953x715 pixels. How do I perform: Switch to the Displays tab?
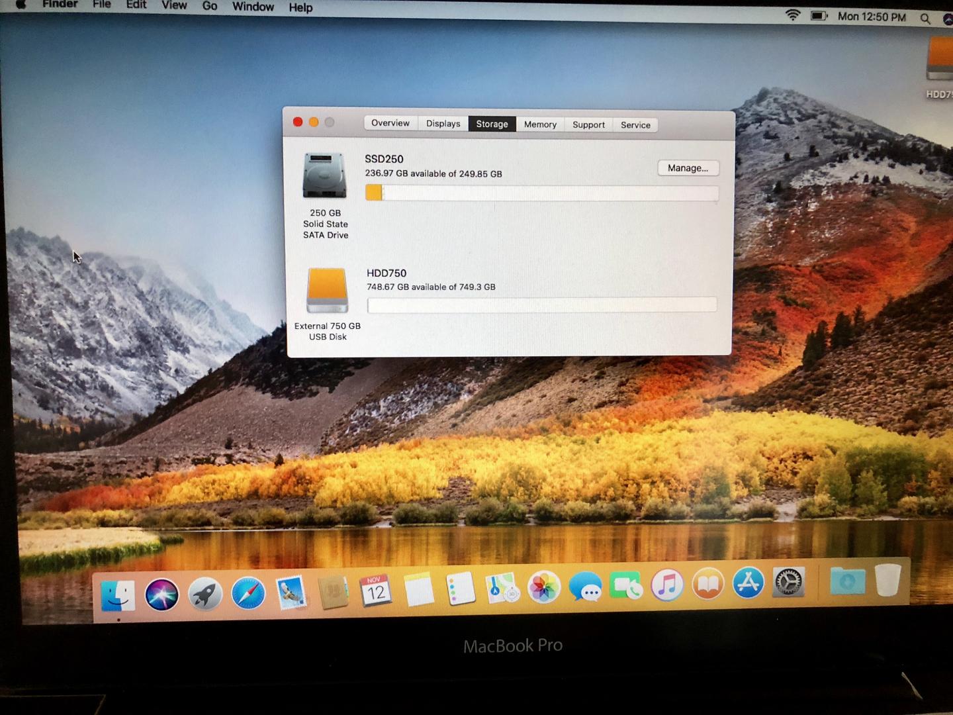443,124
